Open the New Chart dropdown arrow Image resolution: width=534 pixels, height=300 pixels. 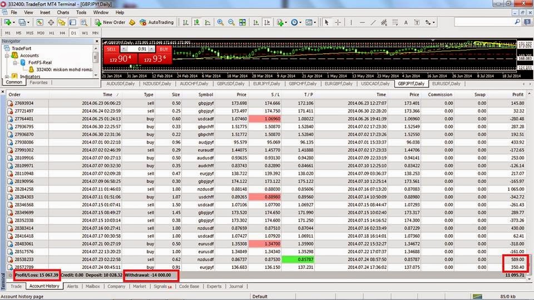[x=13, y=22]
